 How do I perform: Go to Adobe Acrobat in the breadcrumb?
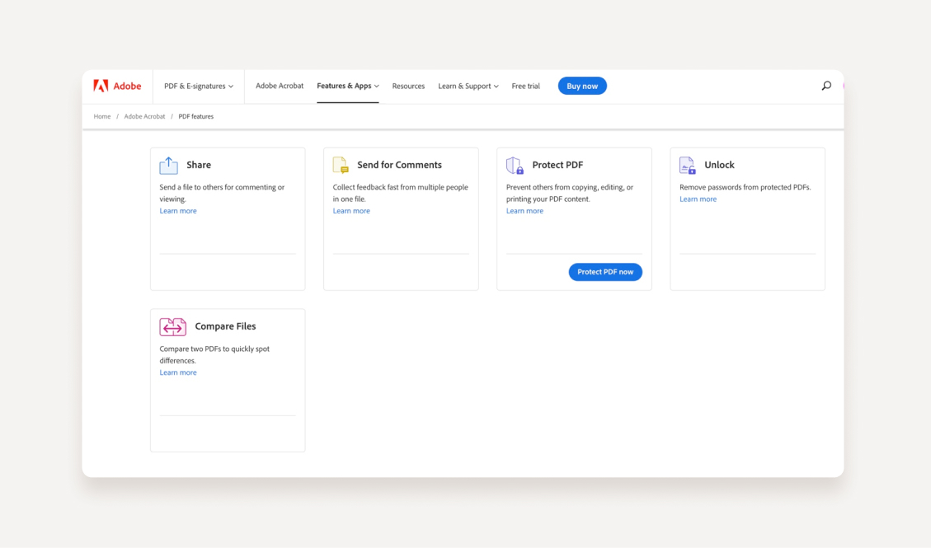(145, 116)
